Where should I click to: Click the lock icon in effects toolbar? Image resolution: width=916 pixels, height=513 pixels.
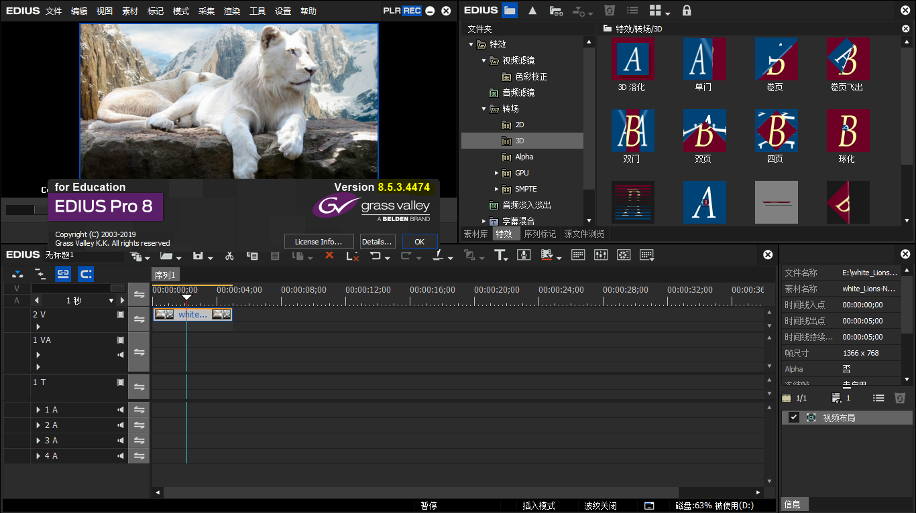pos(686,10)
